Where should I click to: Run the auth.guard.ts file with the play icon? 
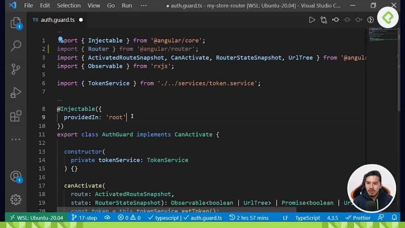pos(312,19)
